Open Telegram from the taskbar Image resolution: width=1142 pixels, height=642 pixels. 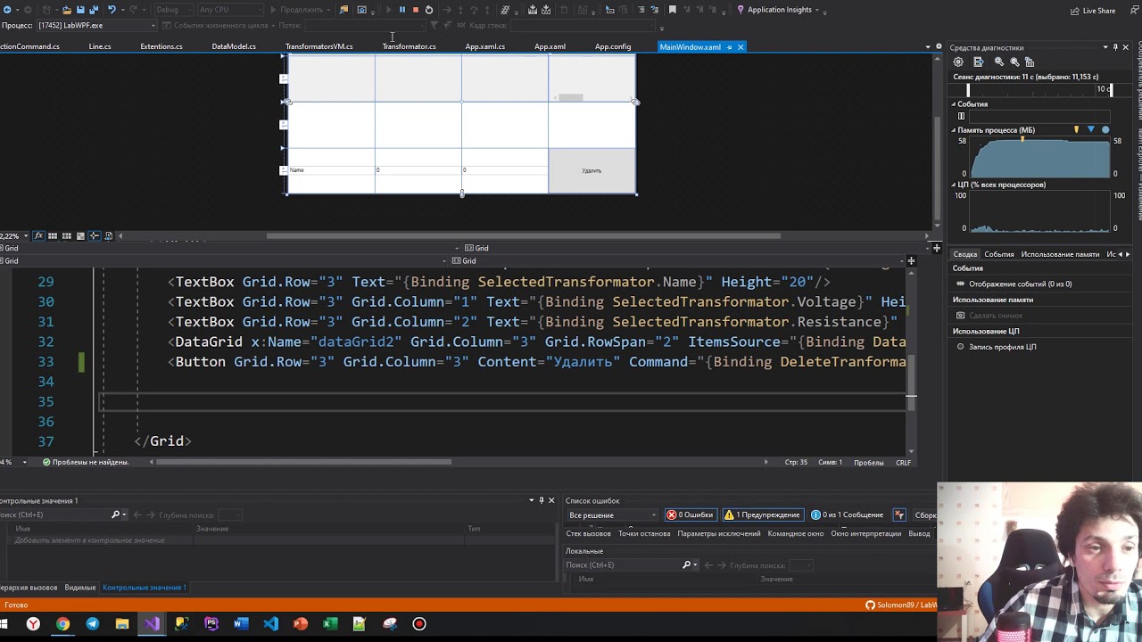pos(92,624)
